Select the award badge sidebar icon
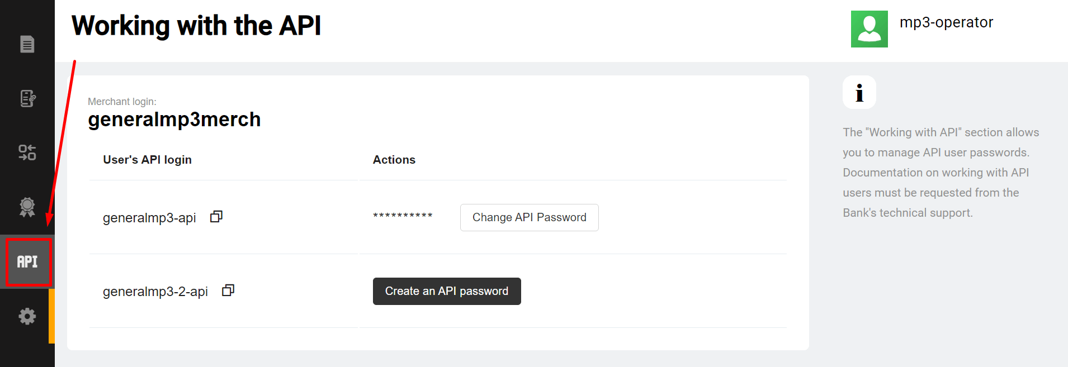The image size is (1068, 367). [27, 207]
